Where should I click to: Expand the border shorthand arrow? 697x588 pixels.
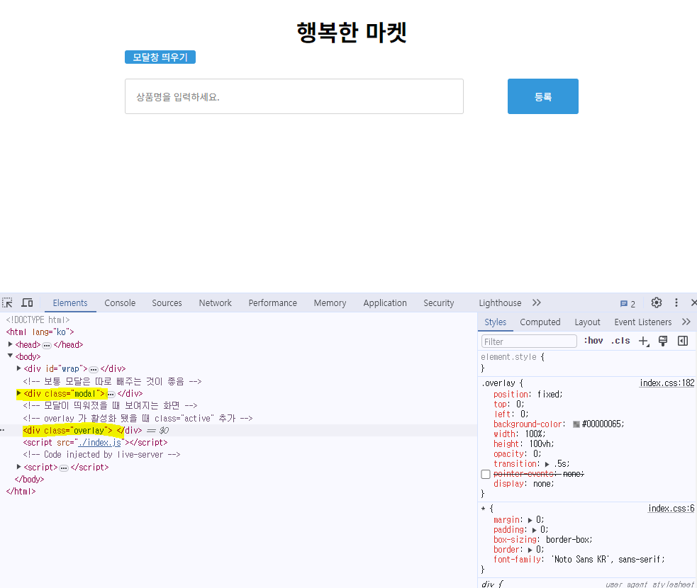point(530,550)
